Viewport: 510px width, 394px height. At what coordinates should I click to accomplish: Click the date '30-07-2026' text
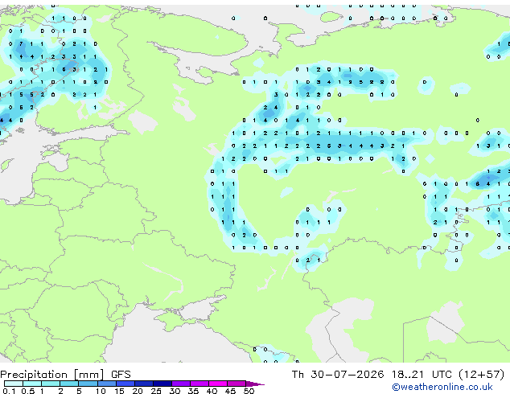pos(347,375)
